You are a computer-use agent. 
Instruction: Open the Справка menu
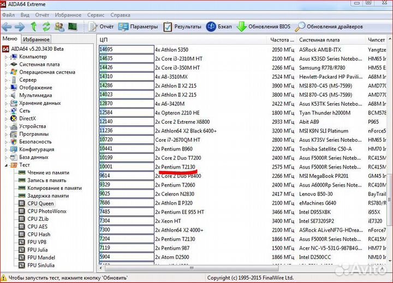click(x=120, y=15)
